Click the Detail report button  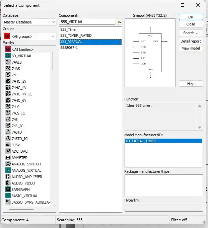191,41
